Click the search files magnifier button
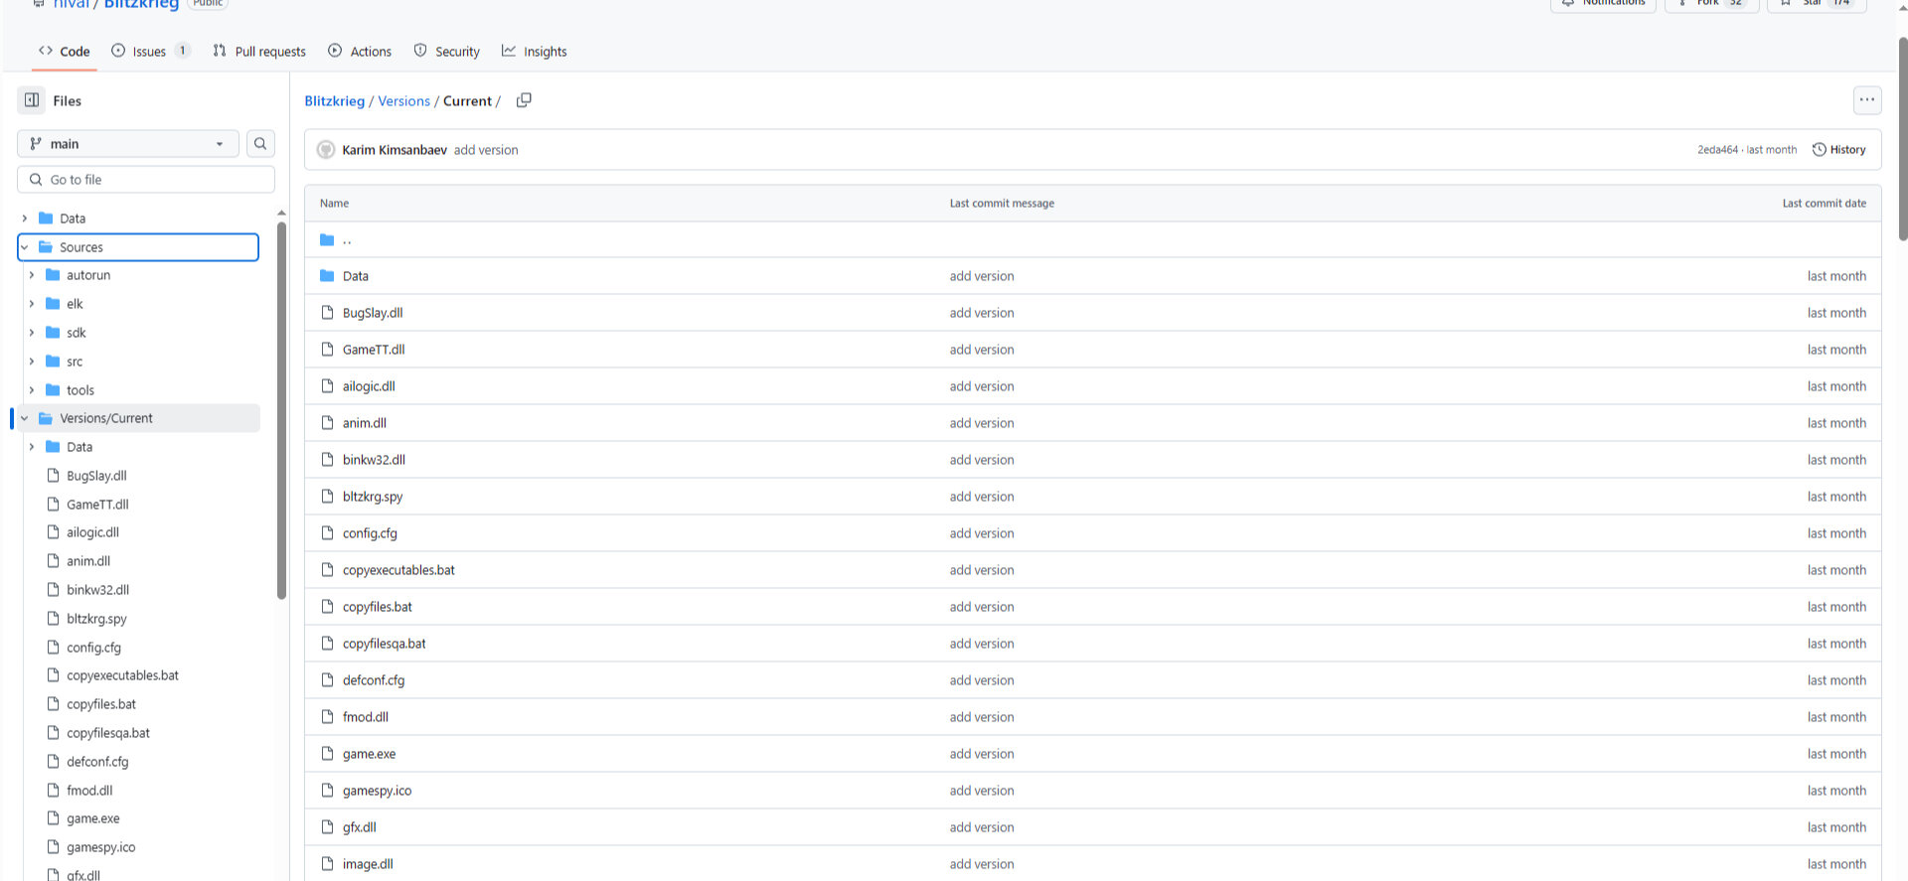Screen dimensions: 1908x881 point(260,144)
